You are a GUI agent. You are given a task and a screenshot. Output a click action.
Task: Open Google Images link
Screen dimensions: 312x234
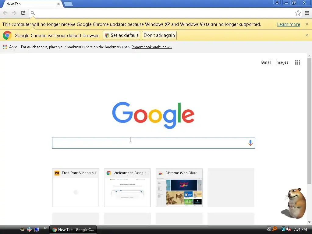(282, 62)
